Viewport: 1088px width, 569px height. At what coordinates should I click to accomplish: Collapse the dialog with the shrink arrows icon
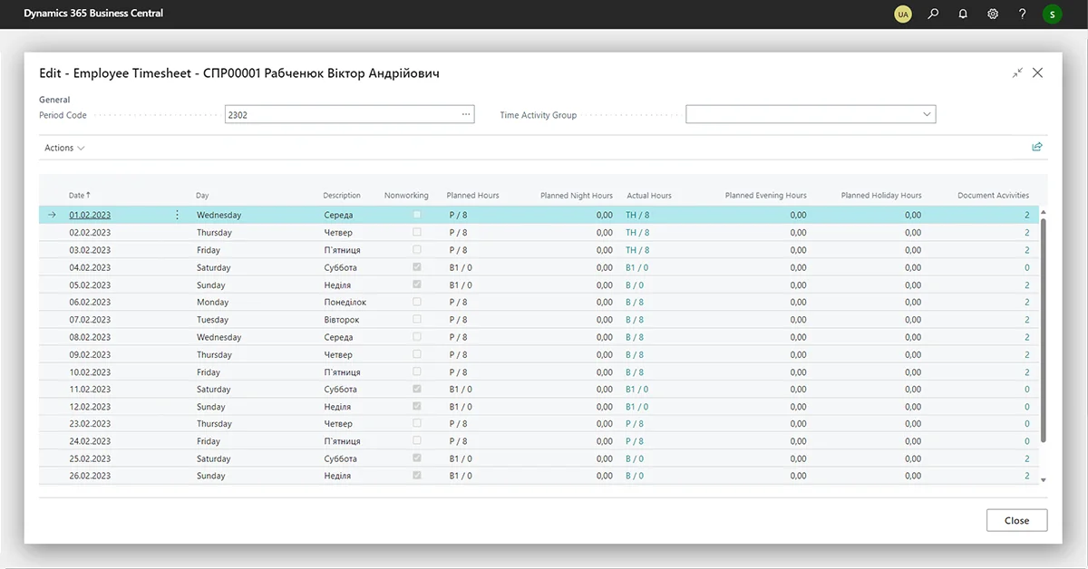pos(1017,73)
